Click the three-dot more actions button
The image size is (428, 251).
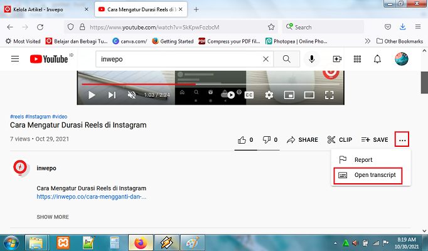pyautogui.click(x=402, y=139)
